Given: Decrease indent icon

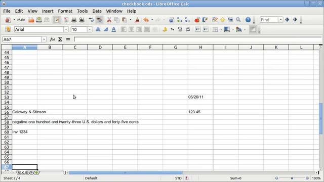Looking at the screenshot, I should tap(198, 29).
